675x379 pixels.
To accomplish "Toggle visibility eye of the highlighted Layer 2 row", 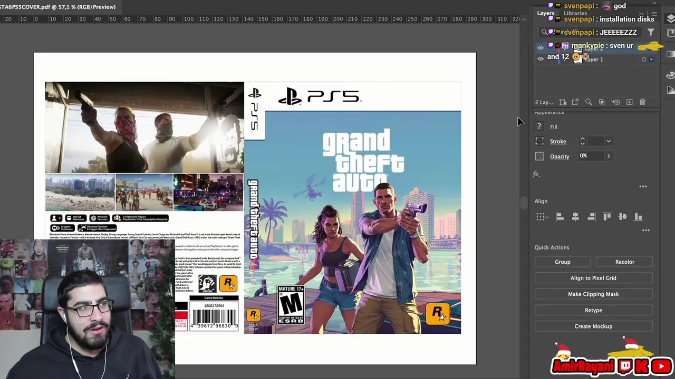I will click(x=540, y=48).
